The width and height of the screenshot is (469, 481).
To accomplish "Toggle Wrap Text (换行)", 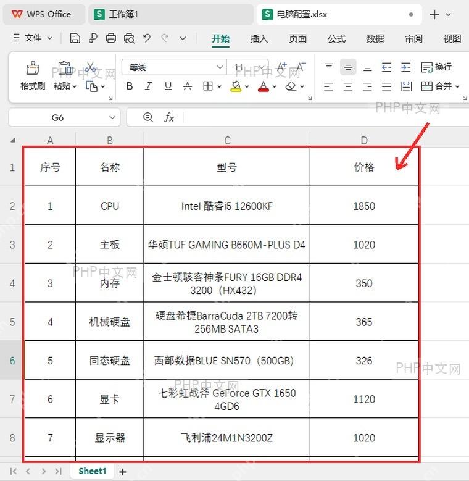I will tap(436, 67).
